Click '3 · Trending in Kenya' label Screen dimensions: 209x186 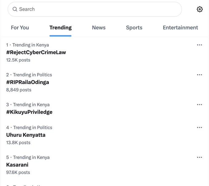28,105
